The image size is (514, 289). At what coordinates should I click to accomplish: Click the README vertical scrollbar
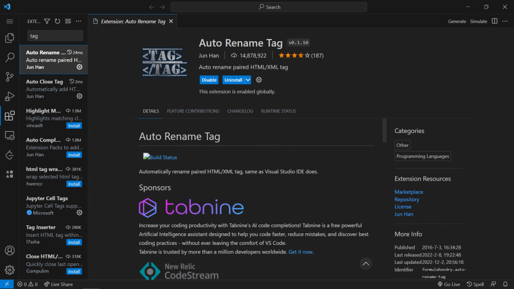coord(384,130)
